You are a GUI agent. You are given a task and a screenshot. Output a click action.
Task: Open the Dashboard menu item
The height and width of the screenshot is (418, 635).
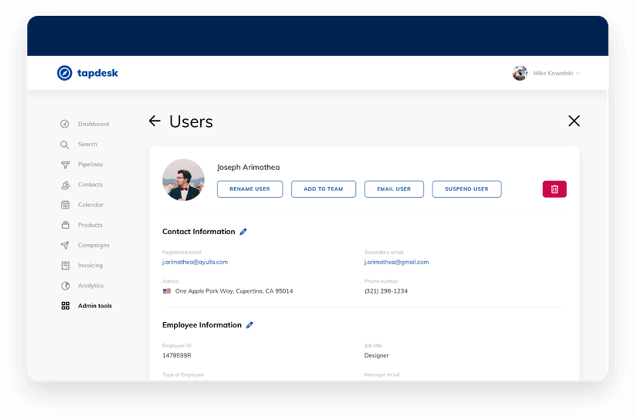click(93, 124)
